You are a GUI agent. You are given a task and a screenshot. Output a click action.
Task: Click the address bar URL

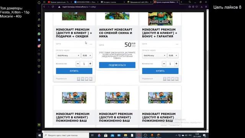point(79,7)
